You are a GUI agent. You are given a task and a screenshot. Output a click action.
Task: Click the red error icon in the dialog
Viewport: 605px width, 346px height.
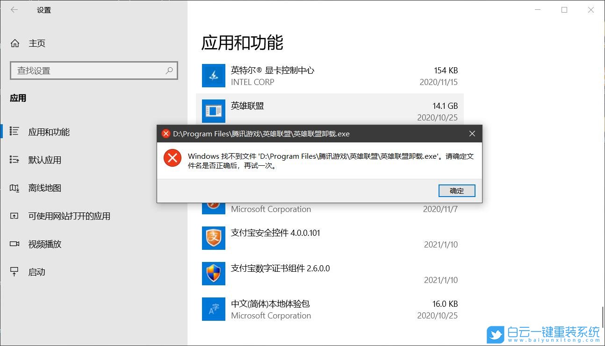[172, 158]
